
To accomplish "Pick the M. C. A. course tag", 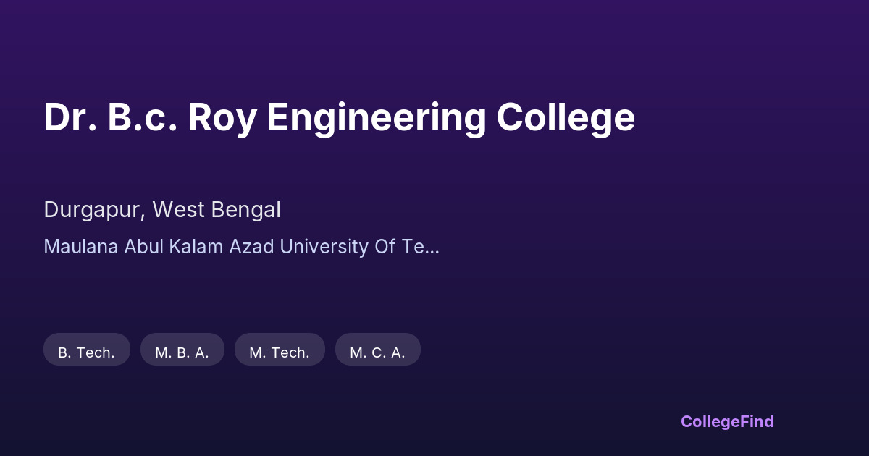I will click(377, 352).
